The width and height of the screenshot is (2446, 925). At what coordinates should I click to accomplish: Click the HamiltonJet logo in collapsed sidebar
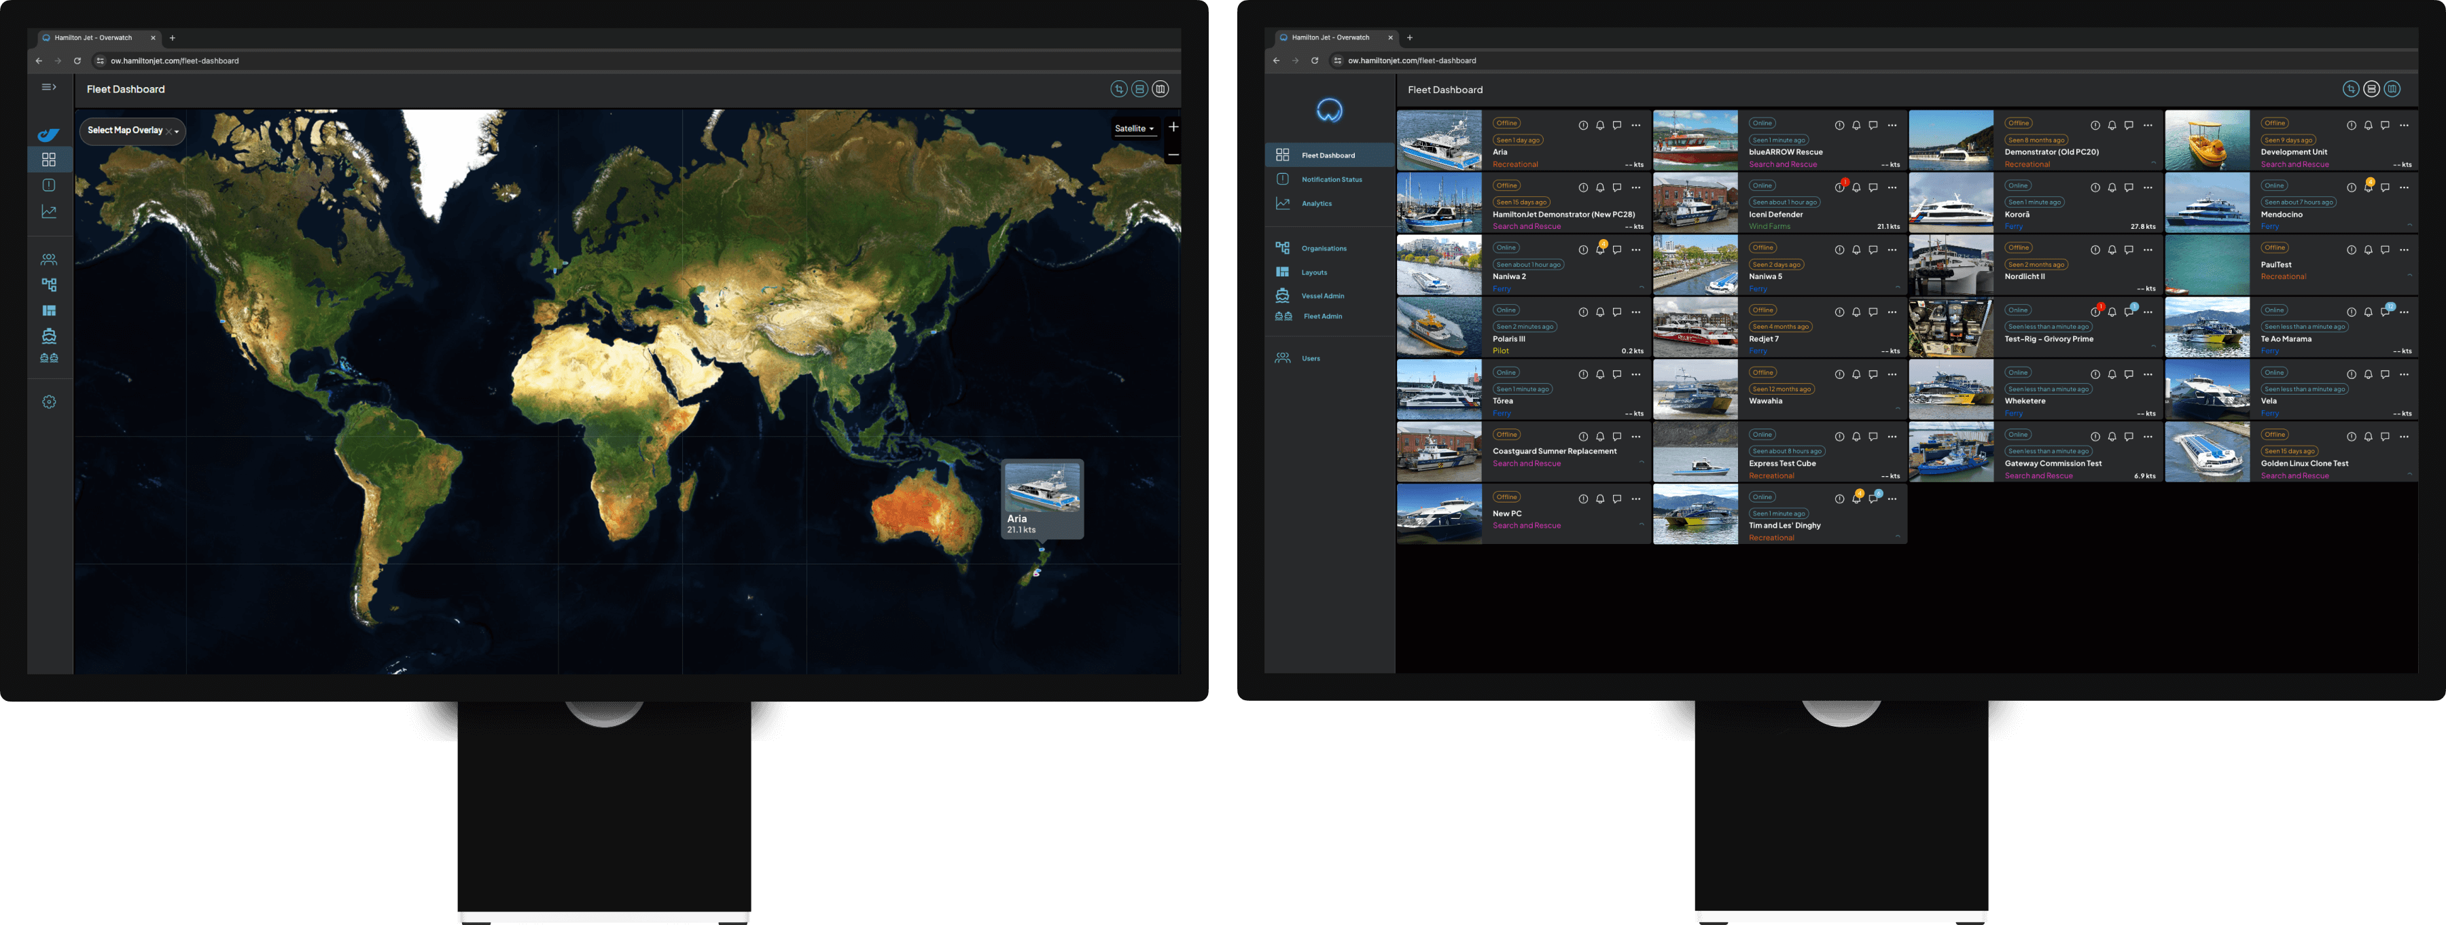click(48, 134)
